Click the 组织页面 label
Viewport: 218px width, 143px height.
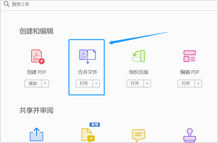[139, 72]
